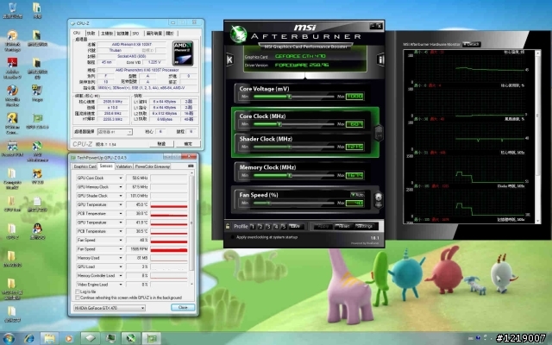Select Afterburner profile slot 3

tap(268, 226)
